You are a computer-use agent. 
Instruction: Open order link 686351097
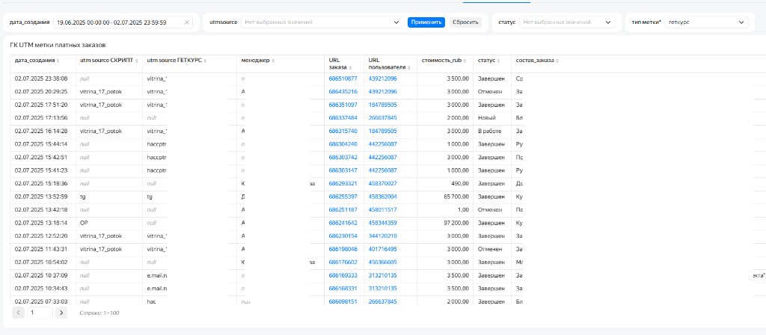[x=343, y=105]
